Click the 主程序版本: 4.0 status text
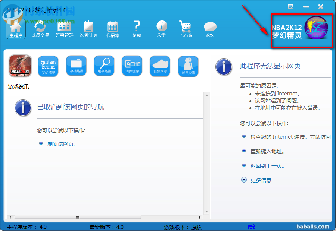336x231 pixels. (x=27, y=227)
